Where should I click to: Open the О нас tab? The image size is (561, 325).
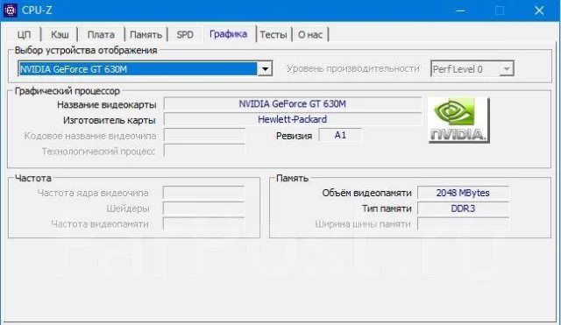click(310, 35)
